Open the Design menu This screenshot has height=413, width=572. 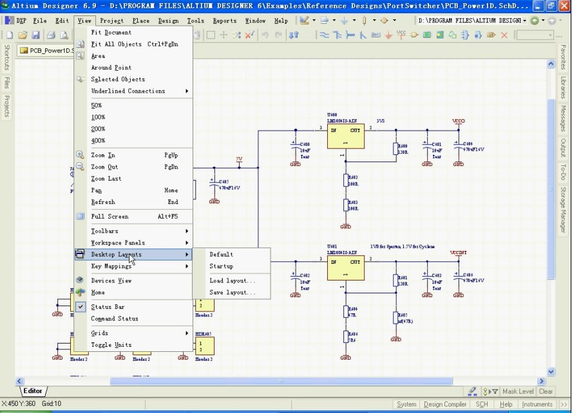(169, 21)
